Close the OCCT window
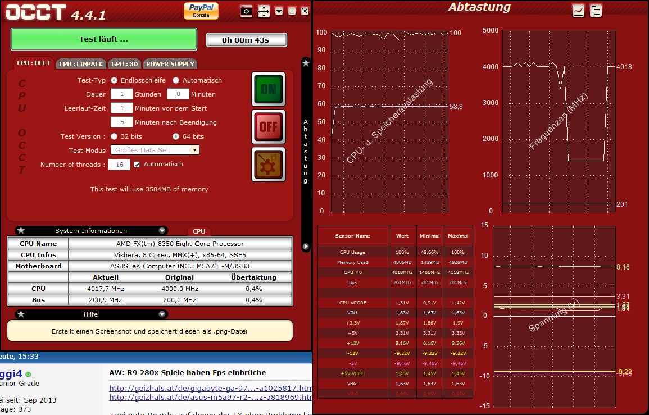The height and width of the screenshot is (415, 649). click(305, 11)
